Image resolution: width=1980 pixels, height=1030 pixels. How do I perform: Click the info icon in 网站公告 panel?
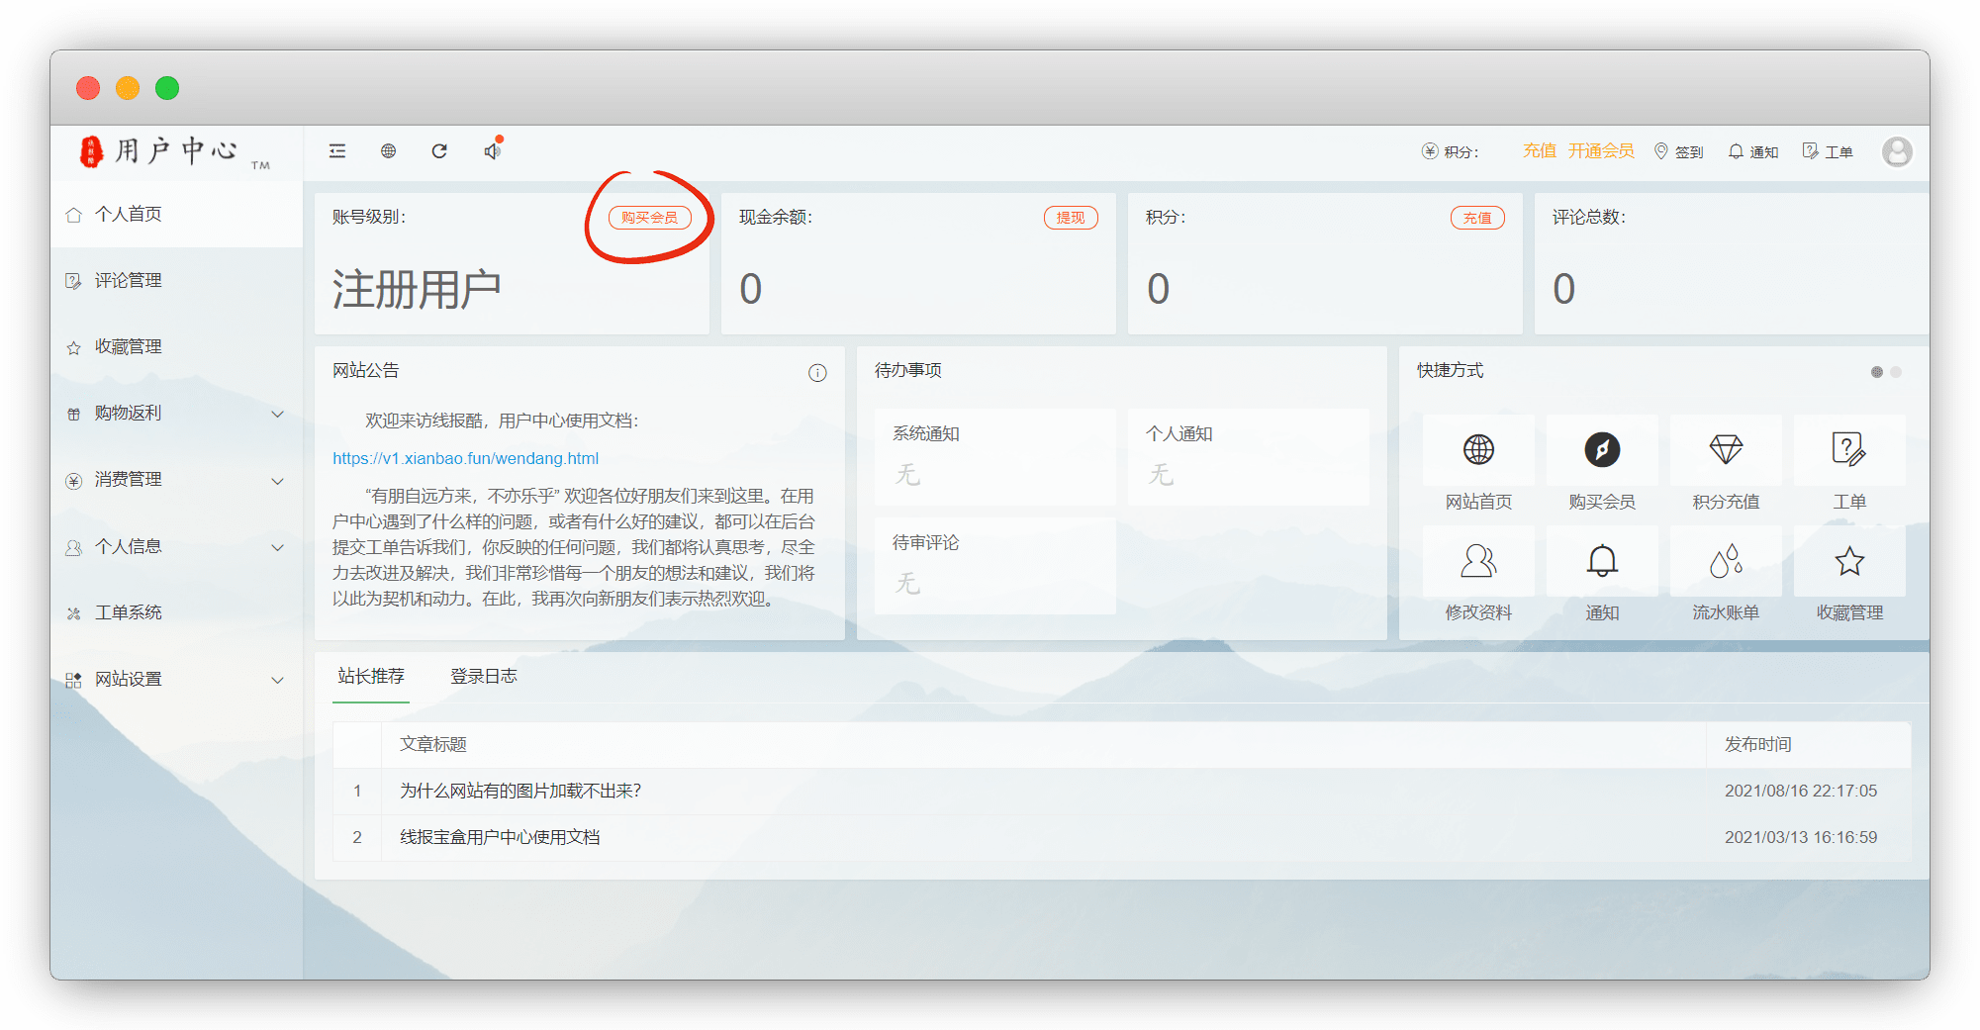(817, 373)
